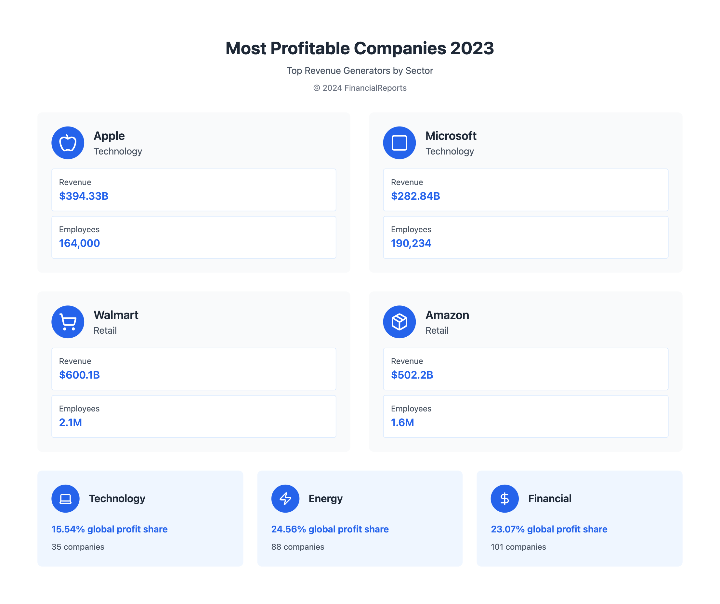Open the 23.07% global profit share link
Viewport: 720px width, 604px height.
[549, 529]
